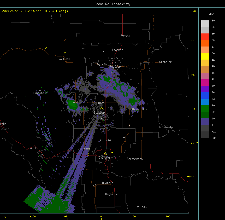Screen dimensions: 225x220
Task: Click the HighRiver label
Action: (x=112, y=194)
